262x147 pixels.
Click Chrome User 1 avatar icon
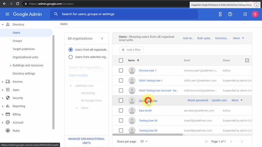pos(132,71)
